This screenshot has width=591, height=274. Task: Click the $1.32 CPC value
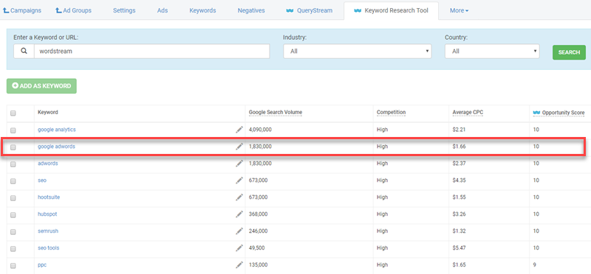[x=459, y=231]
